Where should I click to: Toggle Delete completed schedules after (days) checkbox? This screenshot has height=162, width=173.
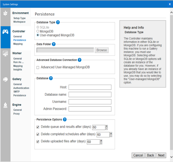point(38,134)
